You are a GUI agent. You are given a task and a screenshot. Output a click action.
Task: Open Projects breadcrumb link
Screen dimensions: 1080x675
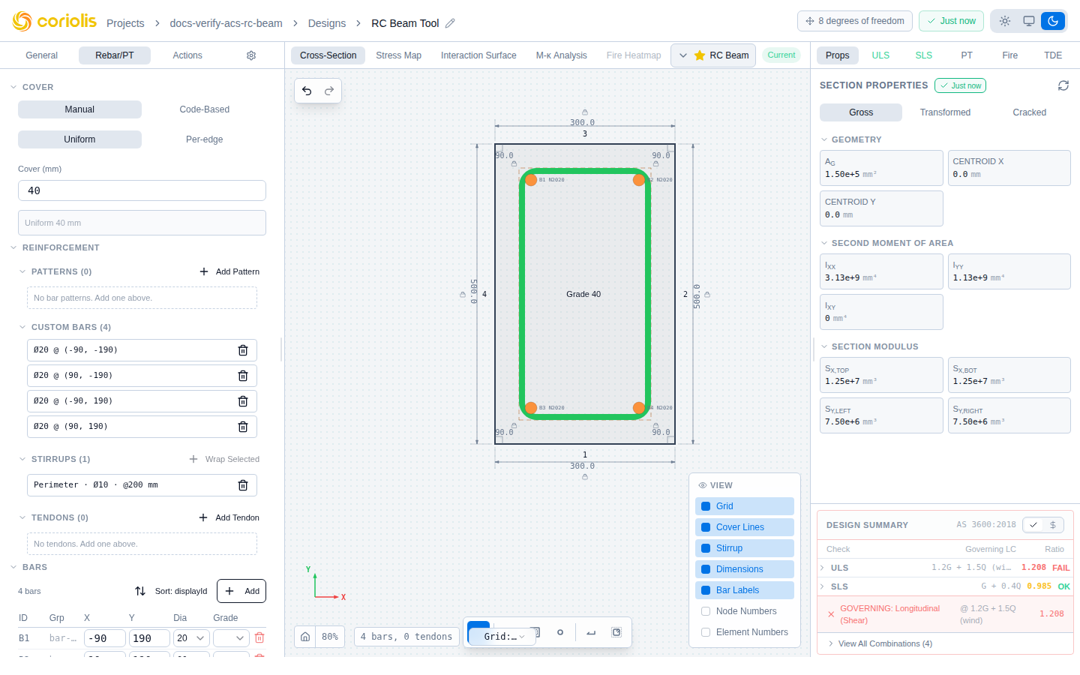pos(125,23)
